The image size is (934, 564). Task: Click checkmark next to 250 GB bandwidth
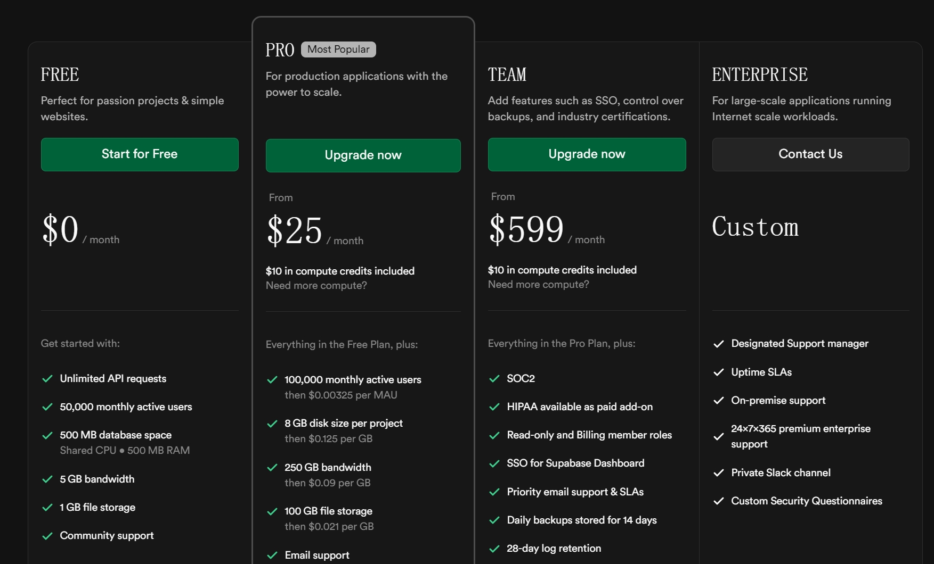click(272, 468)
